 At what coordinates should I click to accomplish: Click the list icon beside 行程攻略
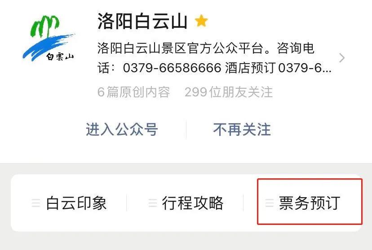[153, 203]
